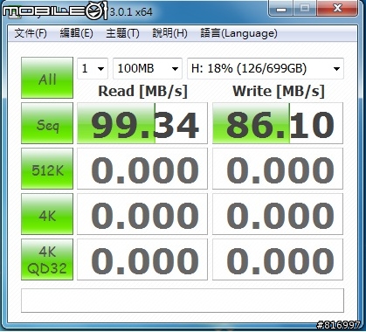Start the Seq sequential test
This screenshot has width=366, height=332.
(47, 123)
